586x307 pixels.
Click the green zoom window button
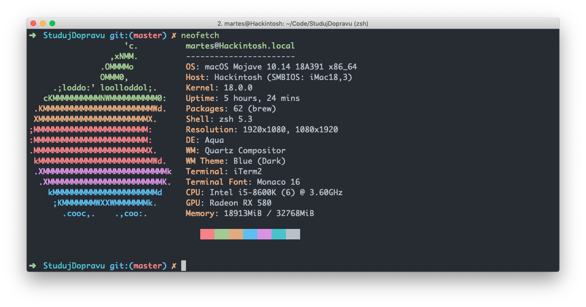coord(52,23)
